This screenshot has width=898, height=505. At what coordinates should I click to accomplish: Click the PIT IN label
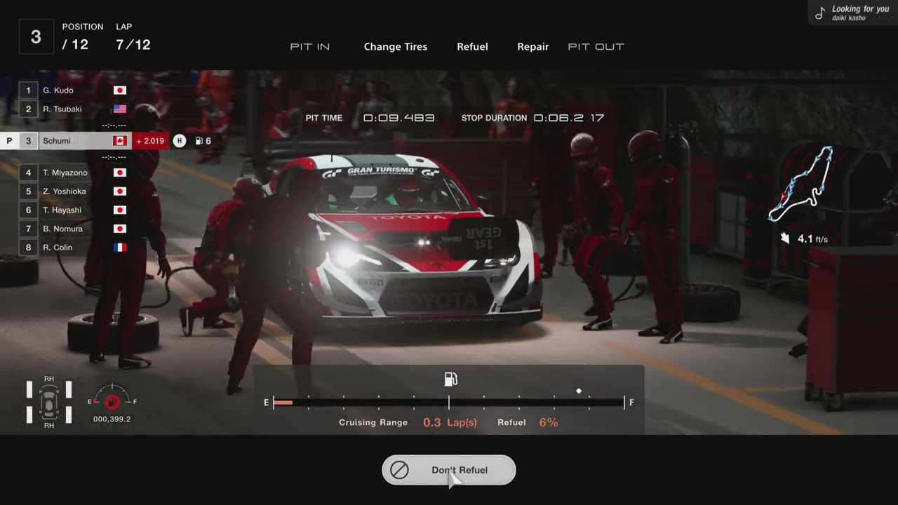(310, 46)
